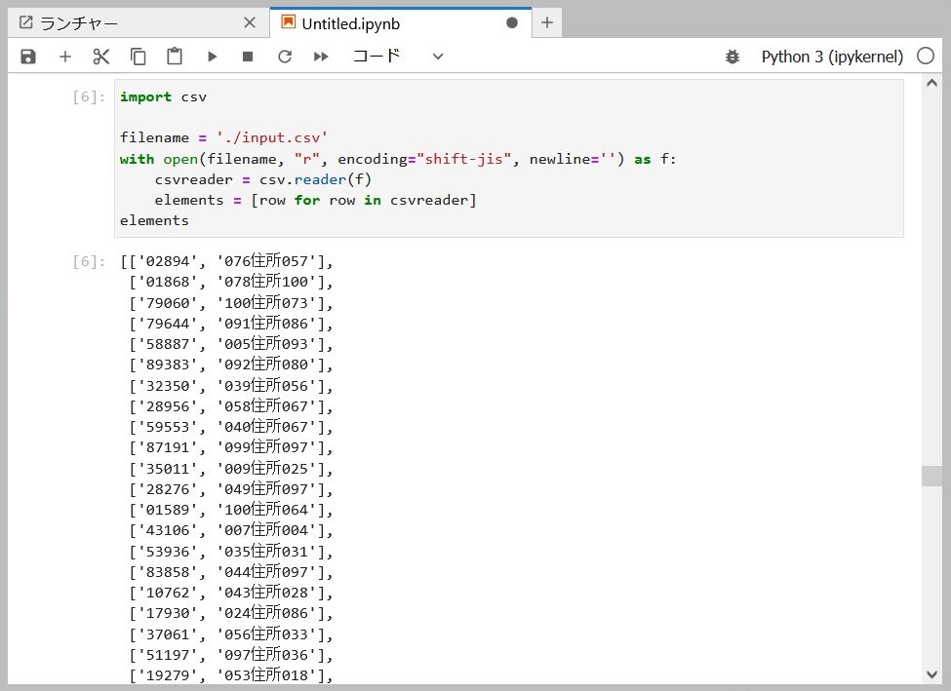This screenshot has height=691, width=951.
Task: Save the notebook with the floppy disk icon
Action: click(28, 57)
